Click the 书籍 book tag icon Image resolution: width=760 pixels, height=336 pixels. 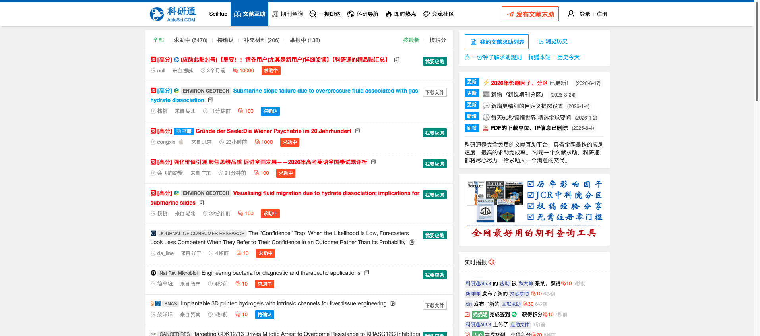click(x=184, y=131)
